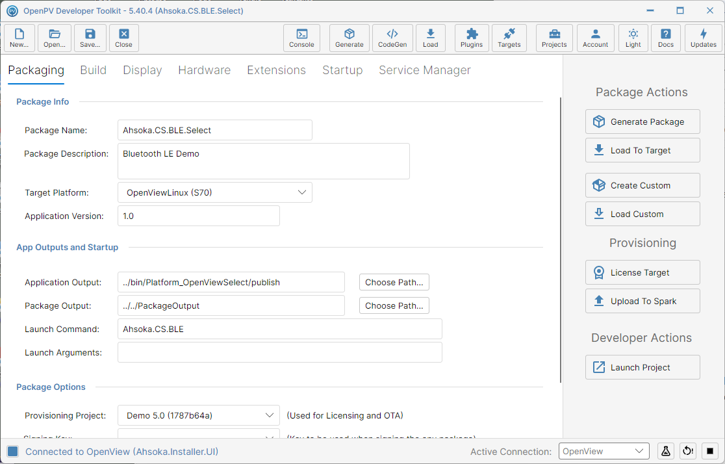The height and width of the screenshot is (464, 725).
Task: Open the Console from the toolbar
Action: [301, 38]
